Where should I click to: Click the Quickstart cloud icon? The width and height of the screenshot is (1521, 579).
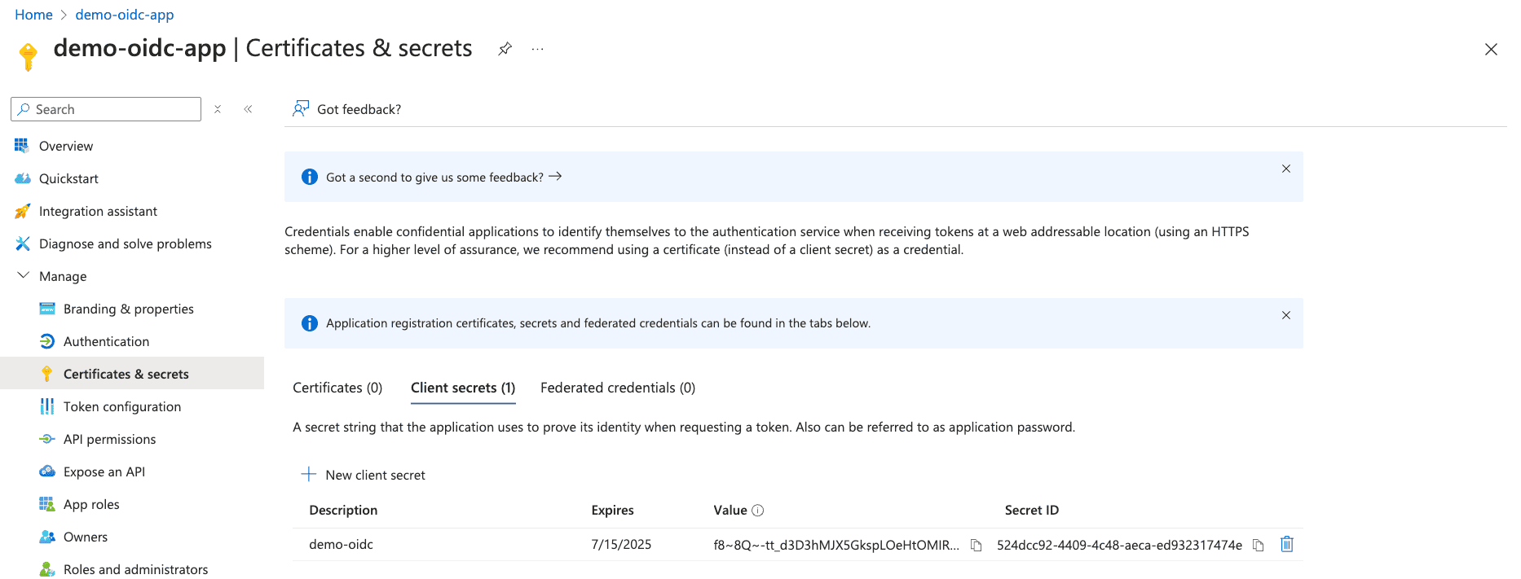22,178
